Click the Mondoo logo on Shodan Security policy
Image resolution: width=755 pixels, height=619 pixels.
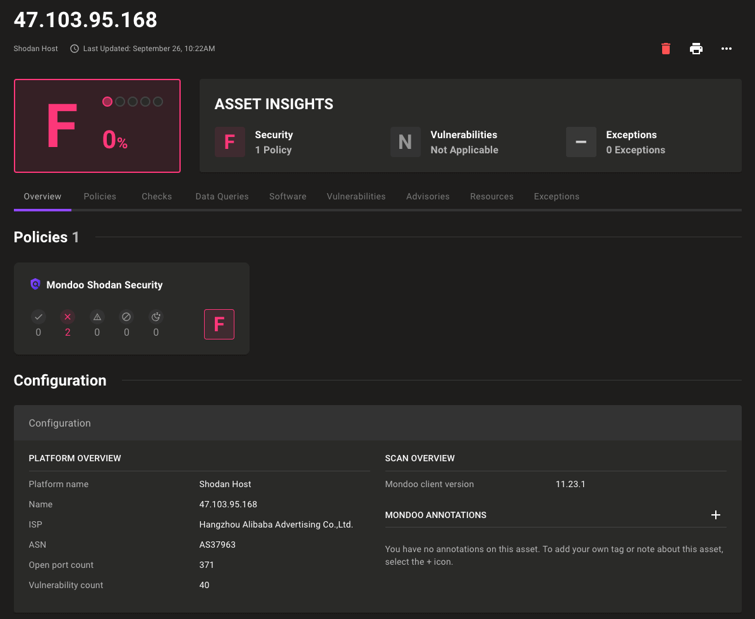pyautogui.click(x=35, y=285)
